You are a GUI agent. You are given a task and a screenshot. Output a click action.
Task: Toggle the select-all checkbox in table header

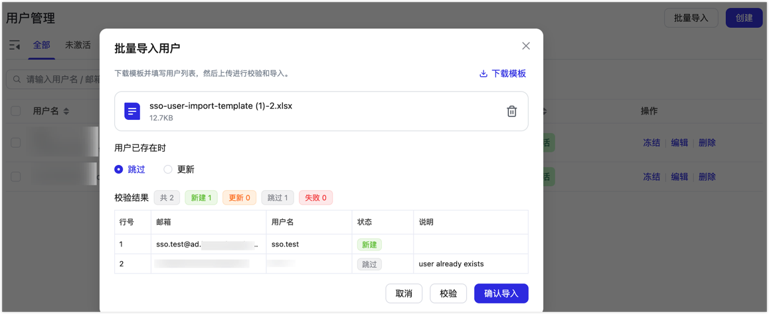(x=16, y=111)
